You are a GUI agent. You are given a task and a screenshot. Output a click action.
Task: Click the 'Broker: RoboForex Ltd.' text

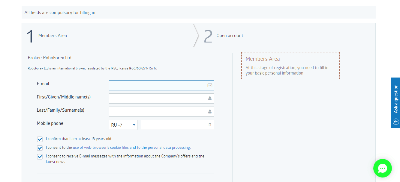click(50, 58)
